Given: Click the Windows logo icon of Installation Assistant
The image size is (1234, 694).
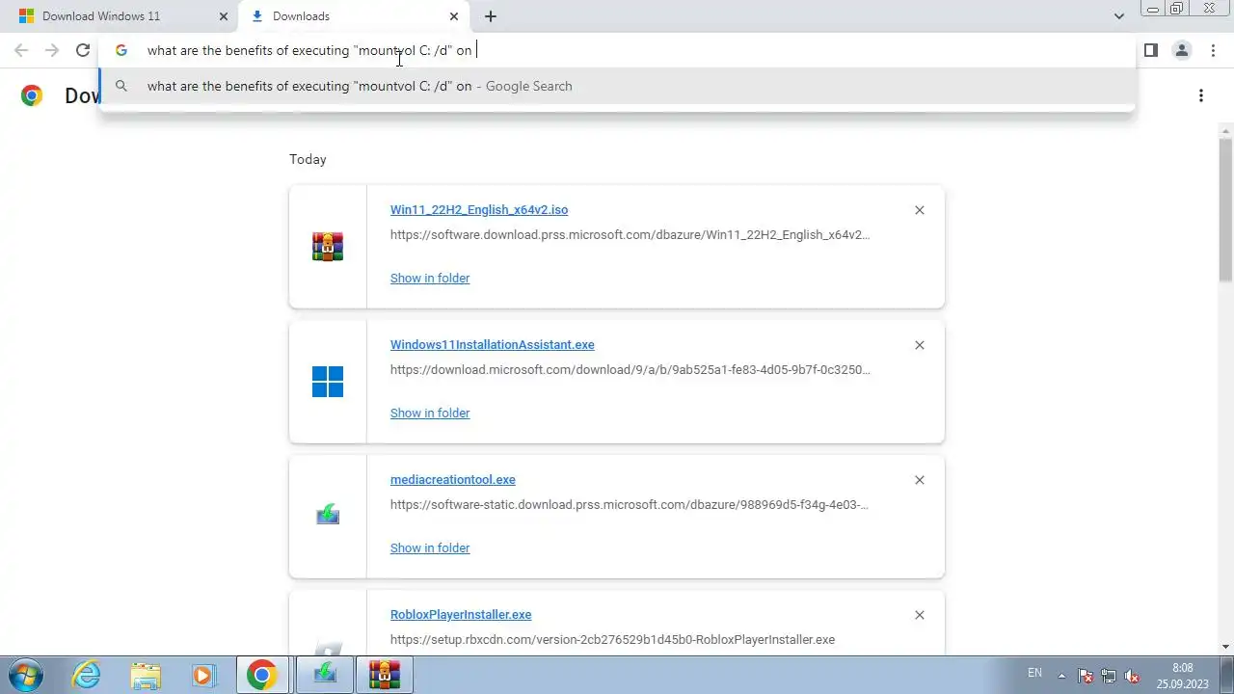Looking at the screenshot, I should point(328,382).
